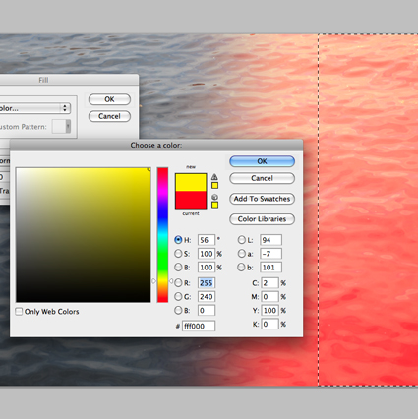
Task: Click OK in the Choose a color dialog
Action: coord(262,161)
